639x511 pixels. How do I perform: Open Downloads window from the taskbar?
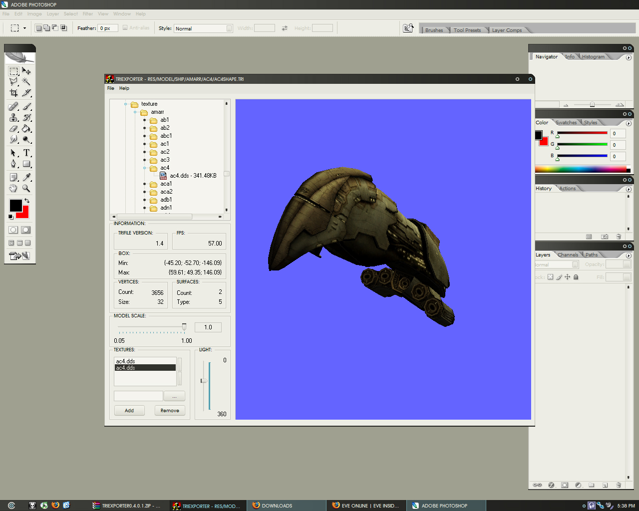pos(277,506)
